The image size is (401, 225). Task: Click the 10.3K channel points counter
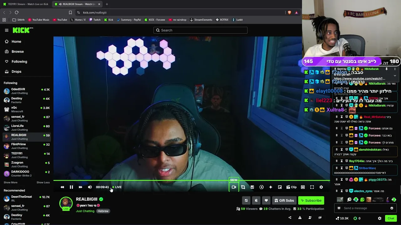(x=342, y=218)
